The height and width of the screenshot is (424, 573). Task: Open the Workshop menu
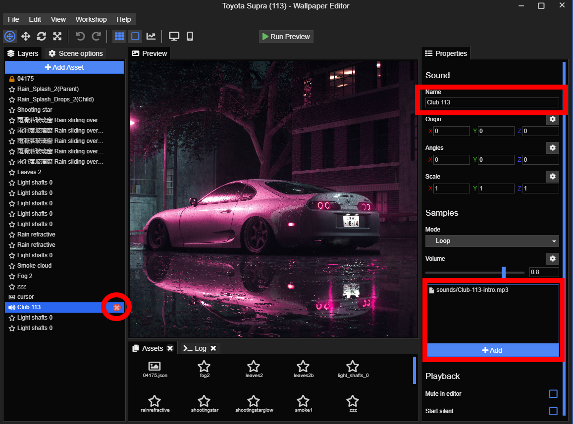(91, 19)
